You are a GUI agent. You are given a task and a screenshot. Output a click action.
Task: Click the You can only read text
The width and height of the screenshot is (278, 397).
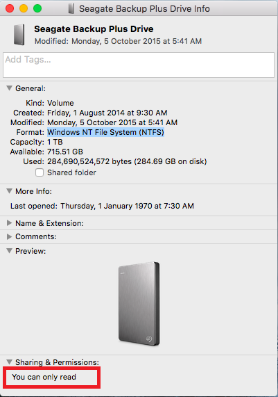(x=44, y=377)
